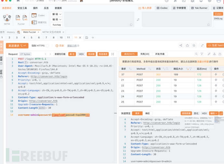This screenshot has height=164, width=224.
Task: Open the MITM tool icon
Action: click(7, 19)
